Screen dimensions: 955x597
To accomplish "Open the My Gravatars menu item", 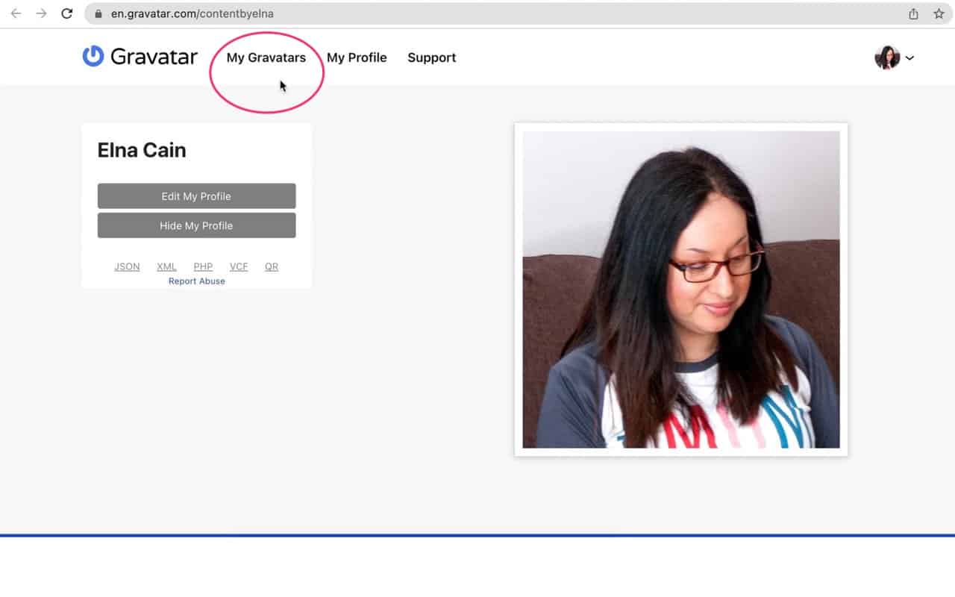I will (x=266, y=57).
